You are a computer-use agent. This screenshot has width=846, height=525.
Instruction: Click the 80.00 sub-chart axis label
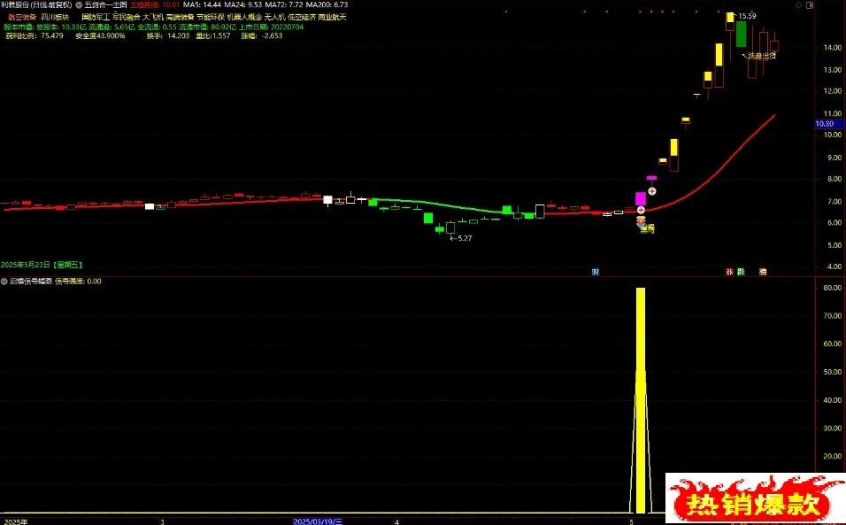tap(832, 288)
